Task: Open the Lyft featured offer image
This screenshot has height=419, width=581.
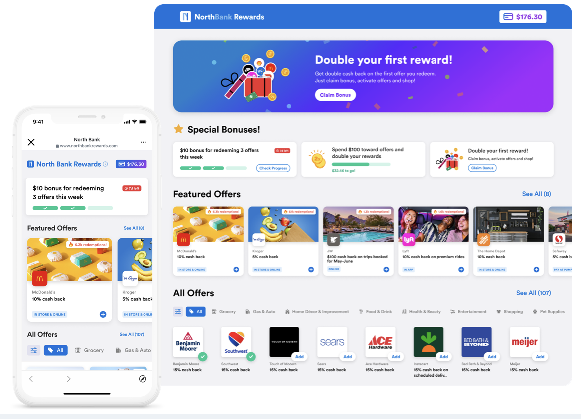Action: tap(433, 224)
